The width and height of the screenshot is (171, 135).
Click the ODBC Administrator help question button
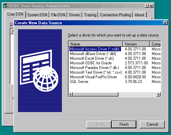tap(146, 6)
